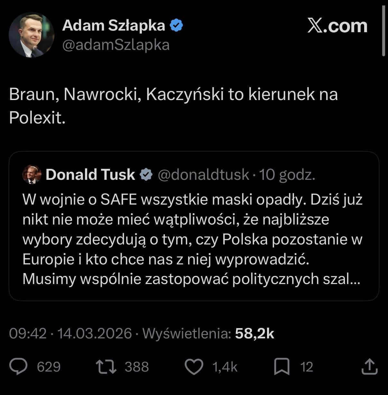
Task: View the 58,2k Wyświetlenia view count
Action: pyautogui.click(x=254, y=334)
